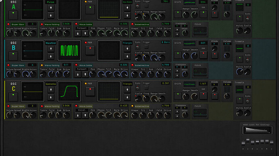Toggle OSC B Drift enable button

[x=178, y=55]
